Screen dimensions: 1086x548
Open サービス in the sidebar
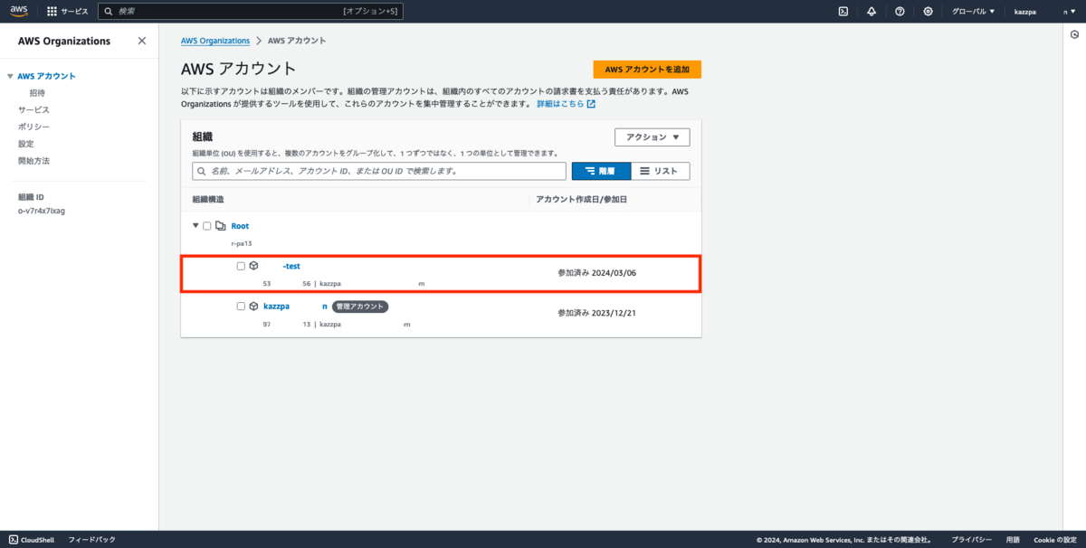[34, 110]
